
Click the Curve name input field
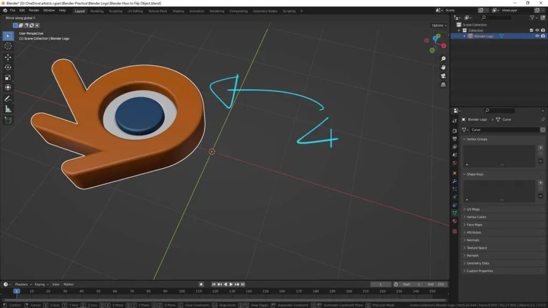coord(503,129)
